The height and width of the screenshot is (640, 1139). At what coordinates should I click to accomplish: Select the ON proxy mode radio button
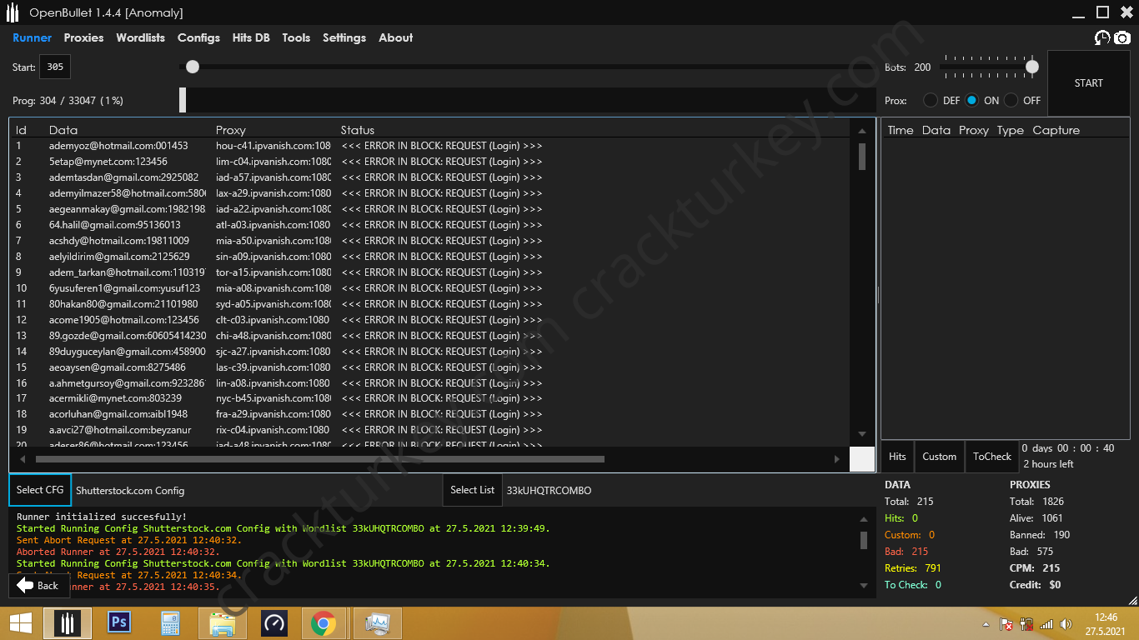971,100
